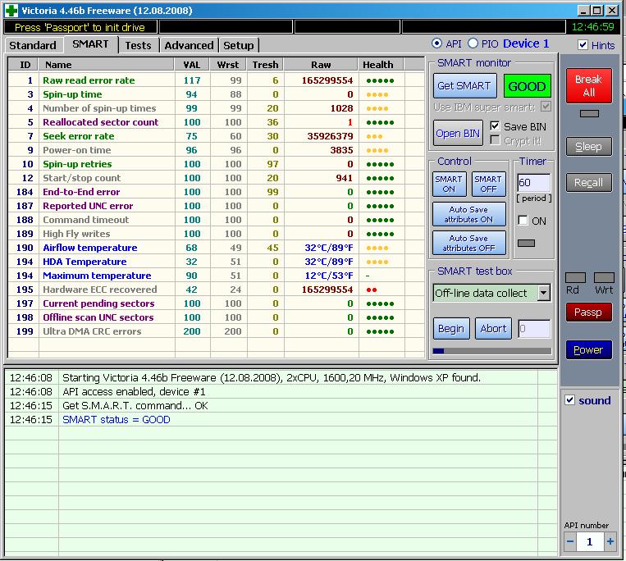The width and height of the screenshot is (626, 561).
Task: Switch to the SMART tab
Action: 90,44
